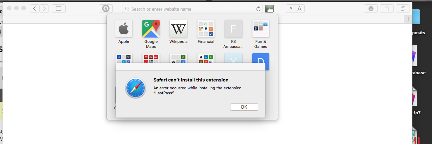Image resolution: width=432 pixels, height=144 pixels.
Task: Open the FS Ambassa... favorite
Action: tap(233, 29)
